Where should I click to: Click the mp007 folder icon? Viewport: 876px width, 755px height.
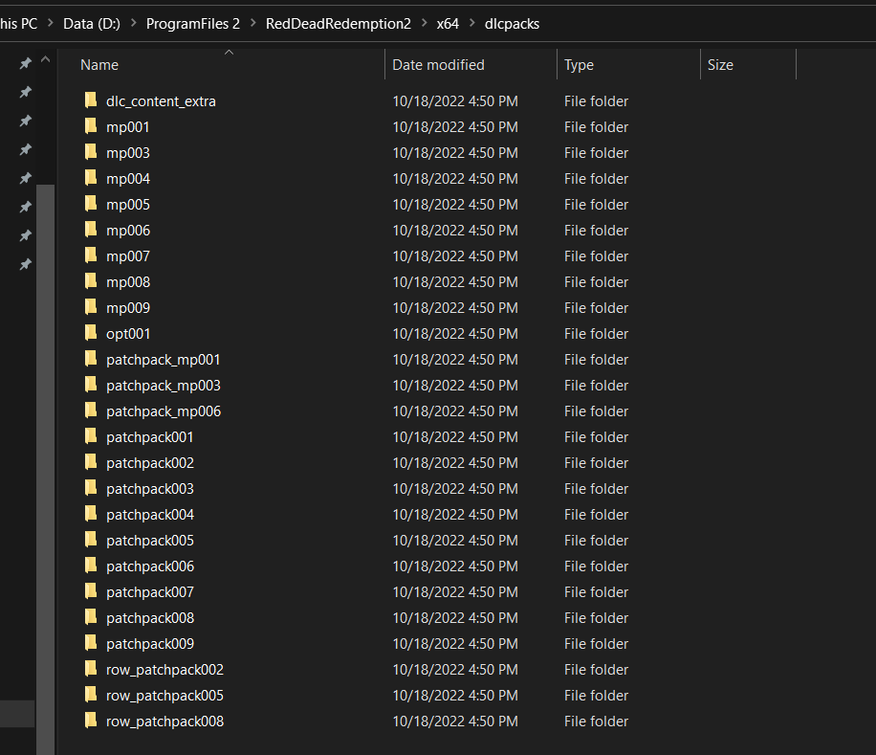click(x=91, y=255)
